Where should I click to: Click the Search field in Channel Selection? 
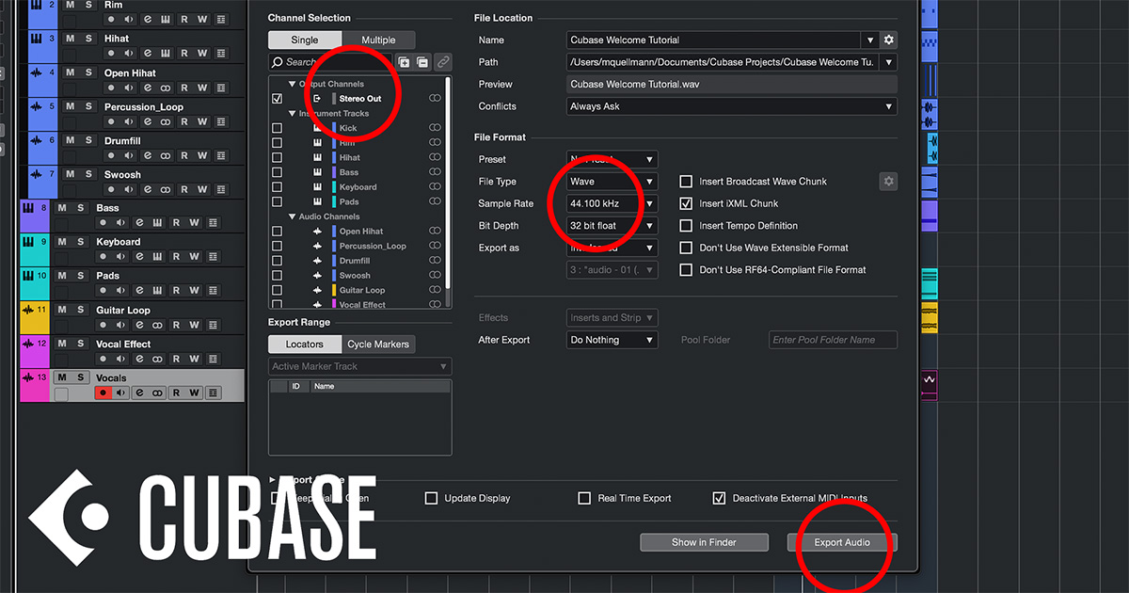[x=320, y=63]
